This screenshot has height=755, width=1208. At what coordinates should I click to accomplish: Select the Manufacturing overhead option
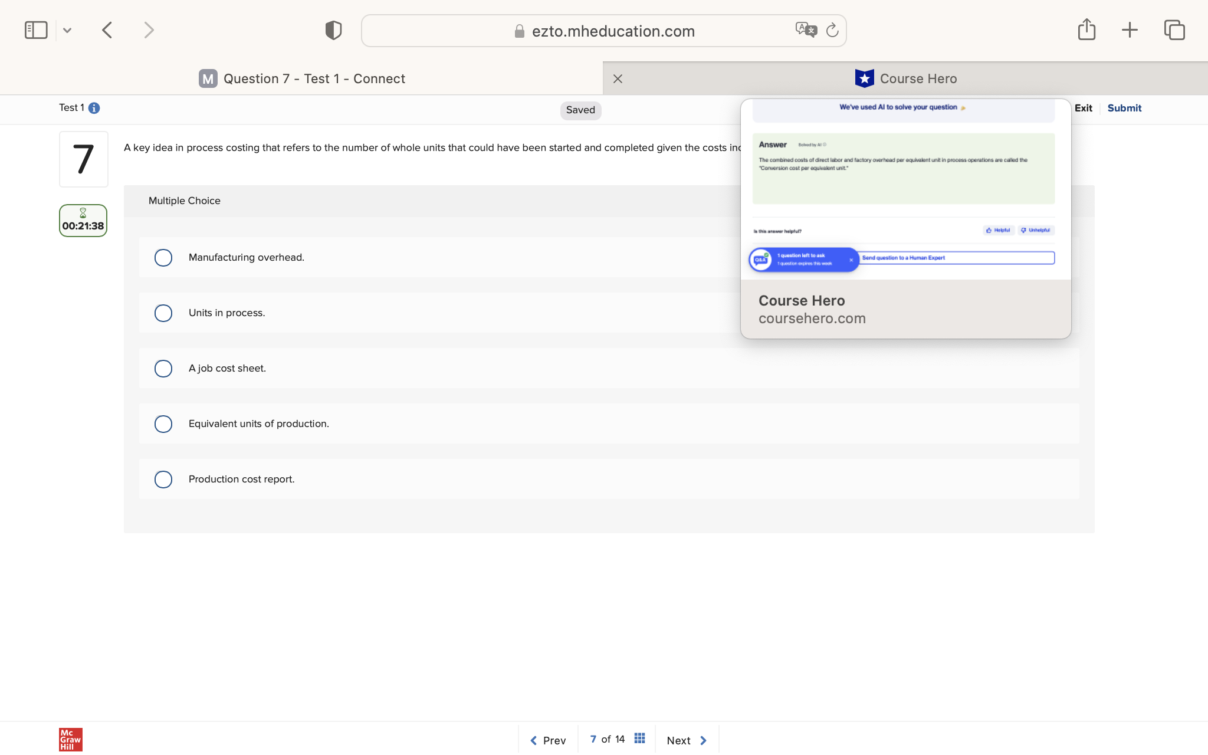point(163,258)
